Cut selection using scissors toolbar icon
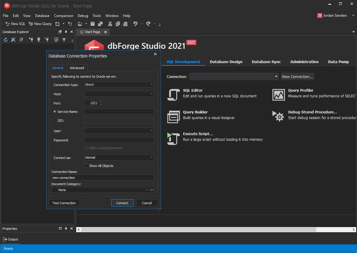This screenshot has height=253, width=357. point(110,24)
